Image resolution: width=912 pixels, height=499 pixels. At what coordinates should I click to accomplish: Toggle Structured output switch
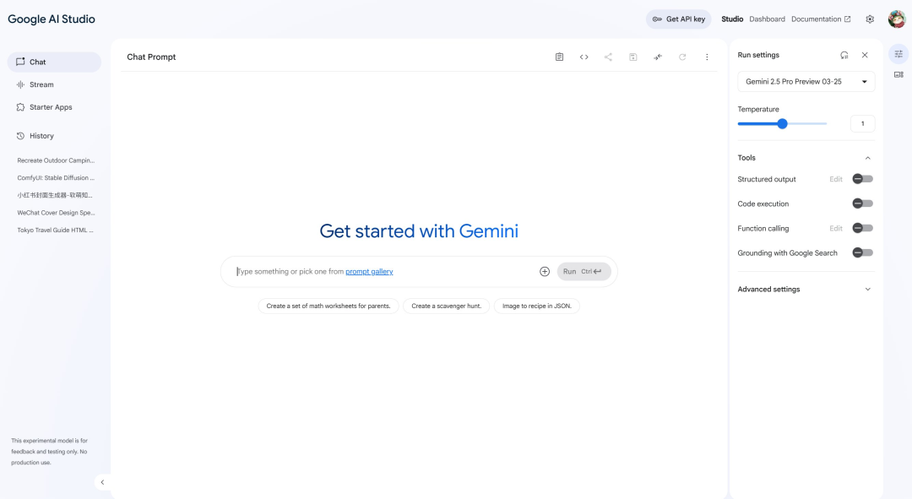click(x=862, y=179)
